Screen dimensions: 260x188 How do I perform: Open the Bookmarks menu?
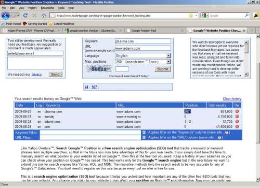(47, 8)
